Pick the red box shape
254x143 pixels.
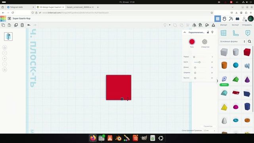[247, 52]
